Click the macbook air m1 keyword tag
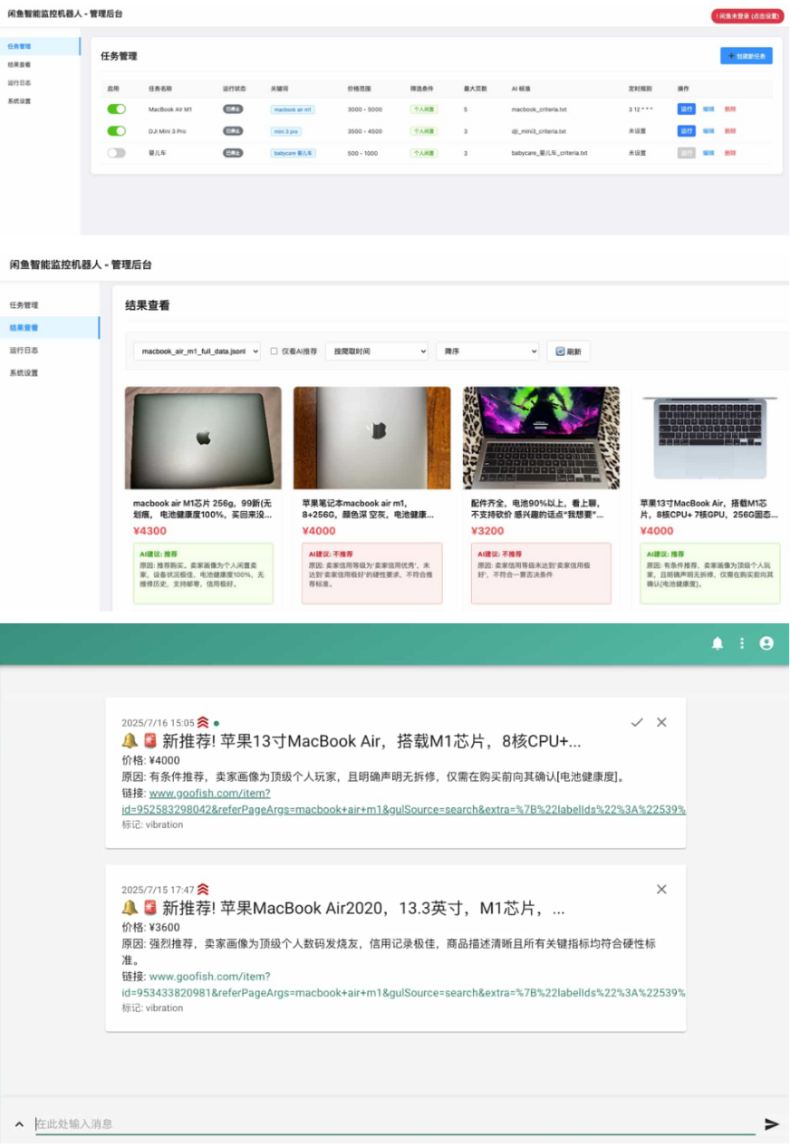The image size is (801, 1147). [293, 109]
